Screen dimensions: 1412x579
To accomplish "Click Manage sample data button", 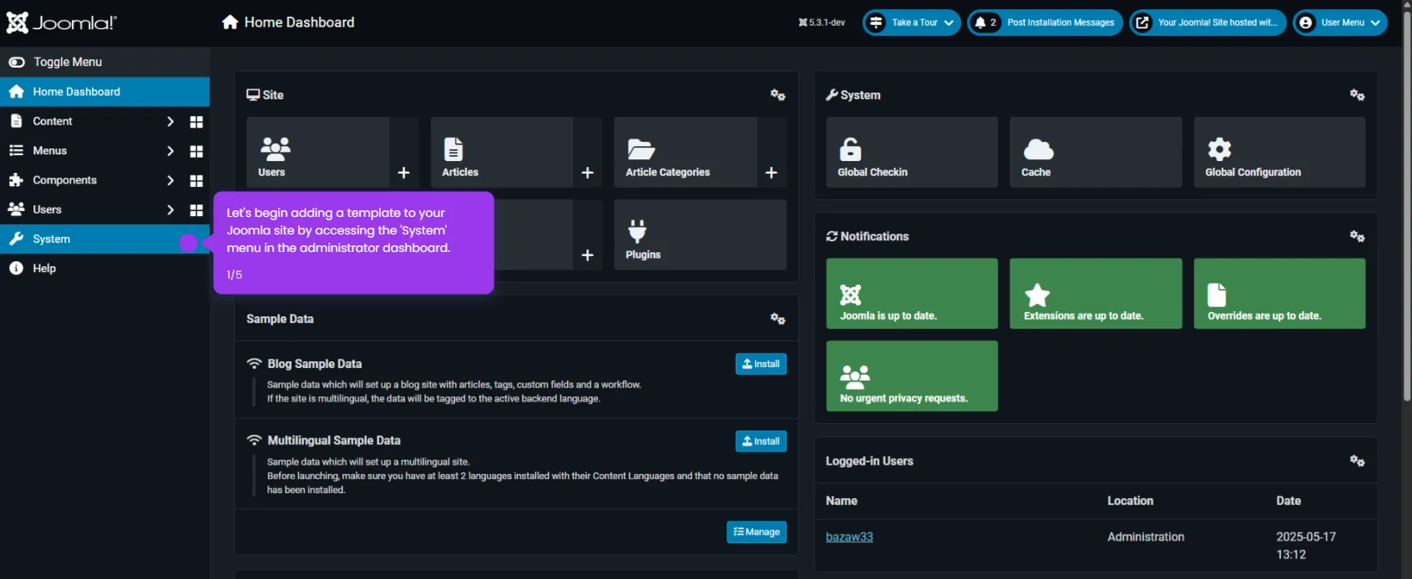I will click(757, 532).
